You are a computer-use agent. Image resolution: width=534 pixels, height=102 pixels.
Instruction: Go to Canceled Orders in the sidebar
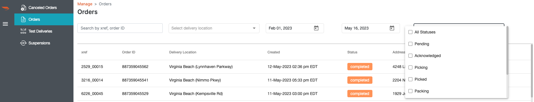tap(44, 8)
